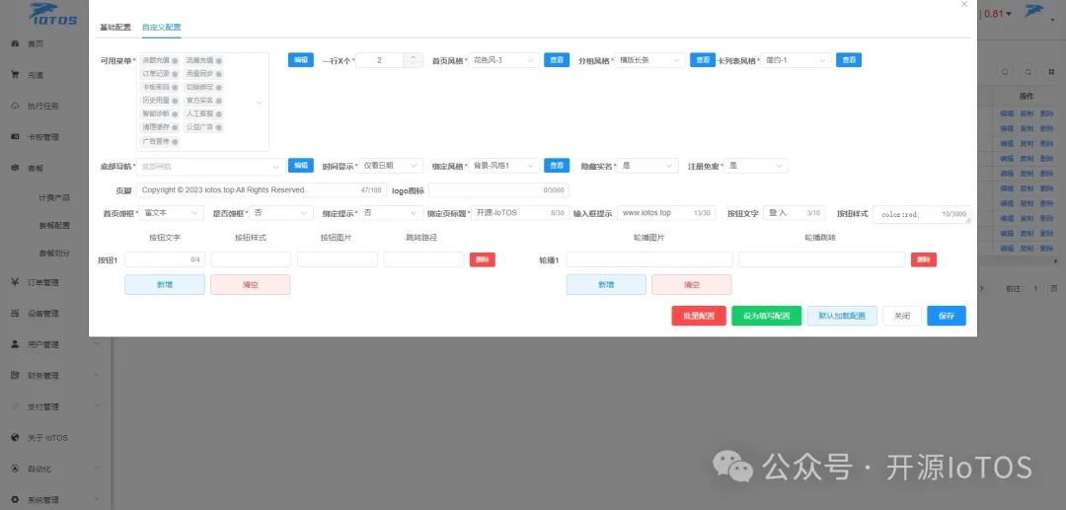Click the logo图标 input field
The width and height of the screenshot is (1066, 510).
coord(498,190)
